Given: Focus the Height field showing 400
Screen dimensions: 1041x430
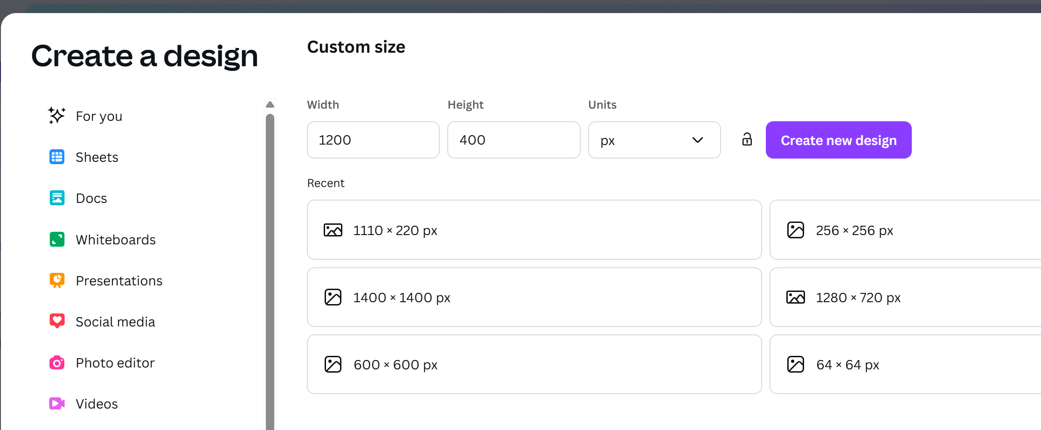Looking at the screenshot, I should tap(514, 140).
